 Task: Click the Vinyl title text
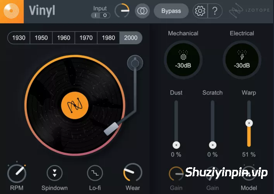[42, 11]
